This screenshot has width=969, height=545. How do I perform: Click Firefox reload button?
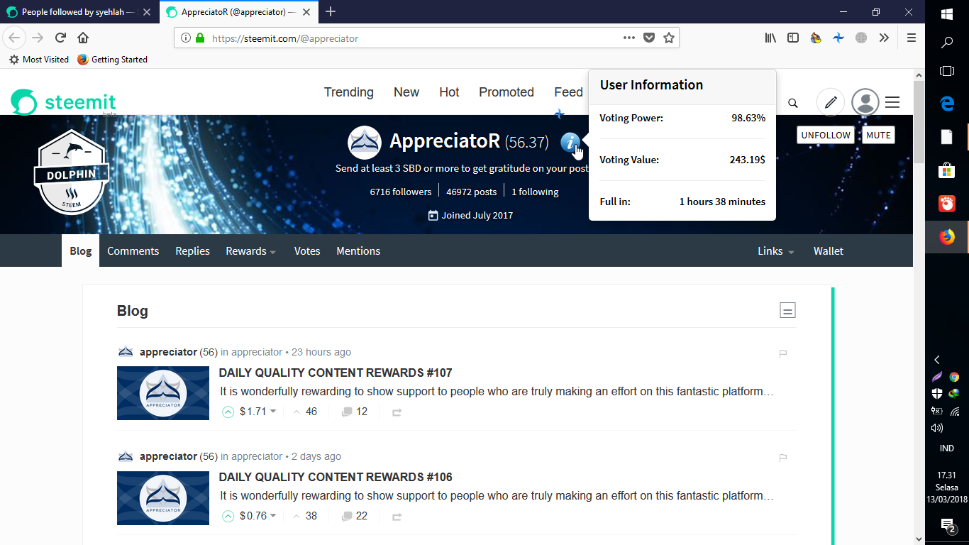pos(60,38)
